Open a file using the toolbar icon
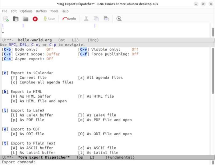Screen dimensions: 215x165 15,19
